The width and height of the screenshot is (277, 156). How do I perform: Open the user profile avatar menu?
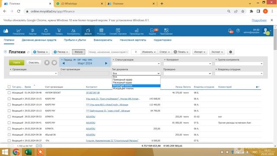coord(267,31)
